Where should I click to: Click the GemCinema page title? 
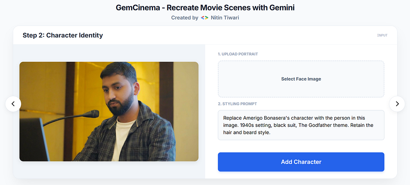coord(205,8)
